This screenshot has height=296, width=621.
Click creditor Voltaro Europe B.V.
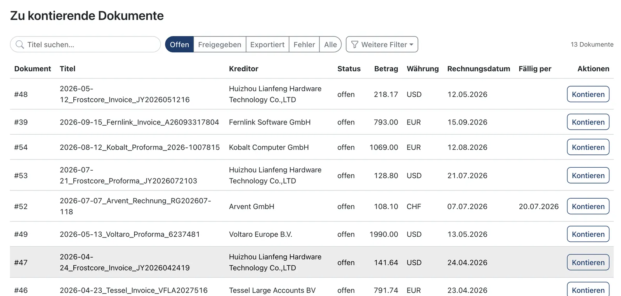(260, 234)
